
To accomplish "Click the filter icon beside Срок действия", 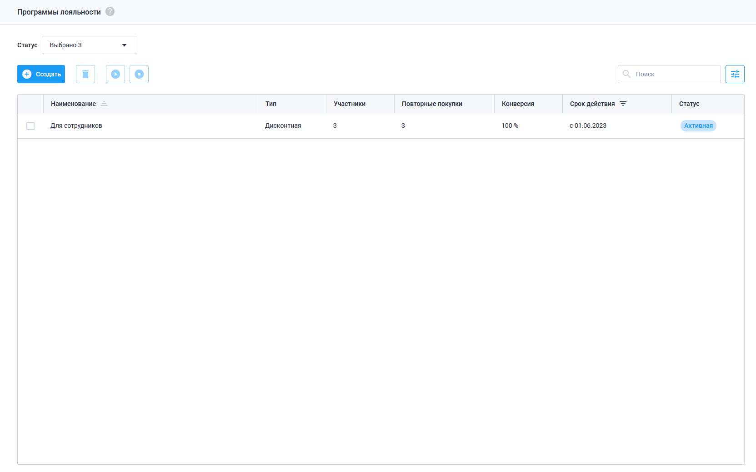I will 623,104.
